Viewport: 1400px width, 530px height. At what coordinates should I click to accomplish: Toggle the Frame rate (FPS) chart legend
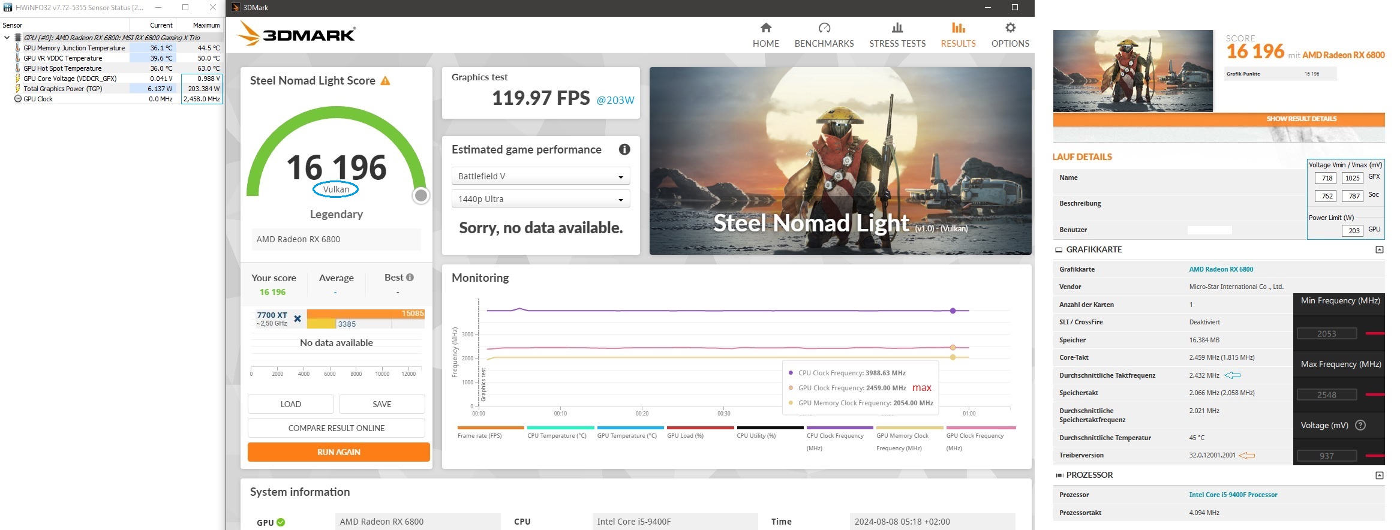point(491,433)
